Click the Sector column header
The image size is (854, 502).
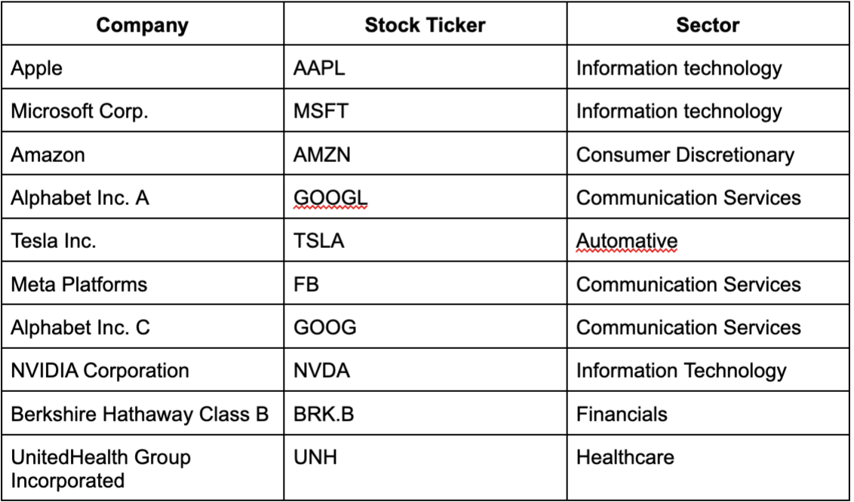708,24
